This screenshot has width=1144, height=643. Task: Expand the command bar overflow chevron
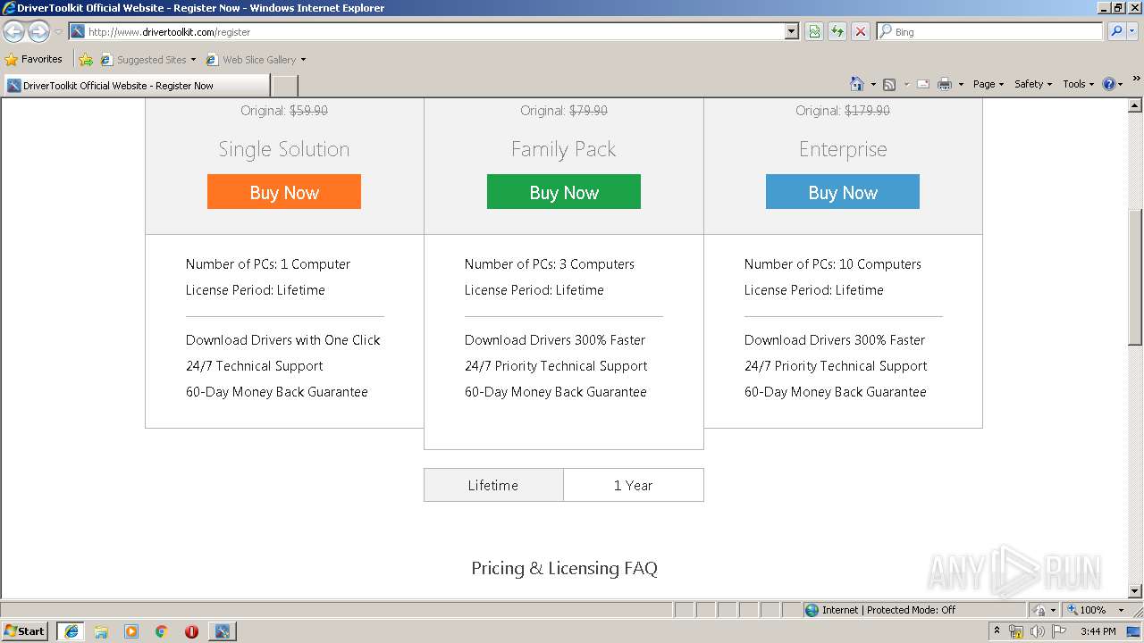[1136, 79]
